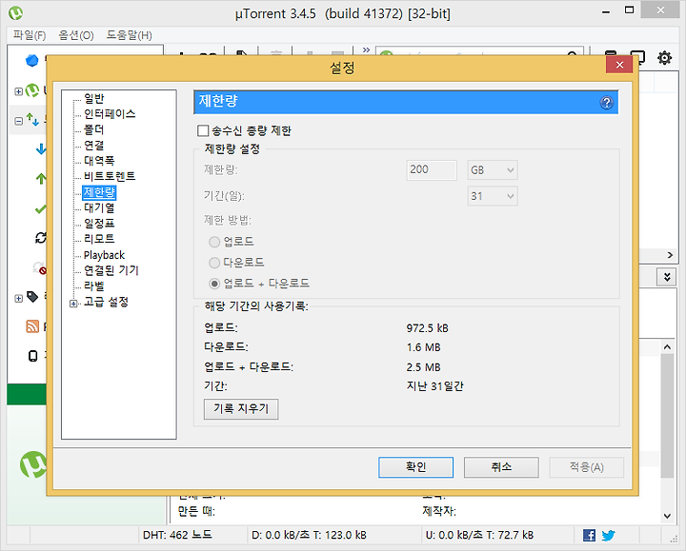
Task: Select the inactive icon with red mark
Action: pos(40,267)
